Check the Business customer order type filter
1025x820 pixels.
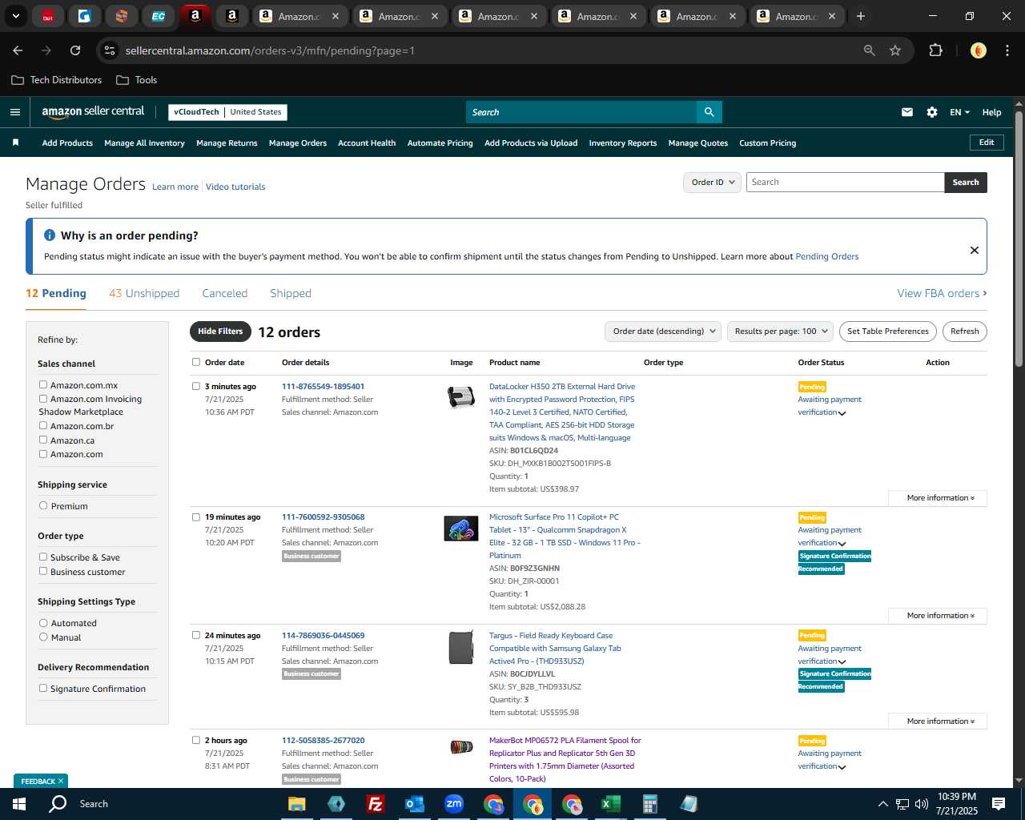click(x=43, y=572)
